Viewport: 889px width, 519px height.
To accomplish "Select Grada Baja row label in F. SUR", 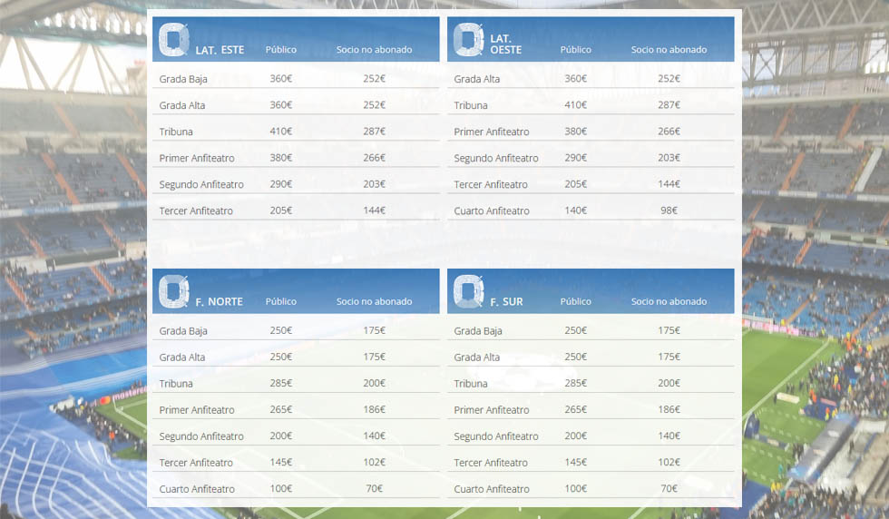I will 478,330.
